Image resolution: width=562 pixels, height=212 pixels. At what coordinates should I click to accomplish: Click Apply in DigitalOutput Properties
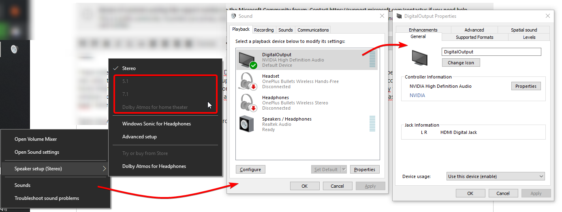click(x=536, y=193)
